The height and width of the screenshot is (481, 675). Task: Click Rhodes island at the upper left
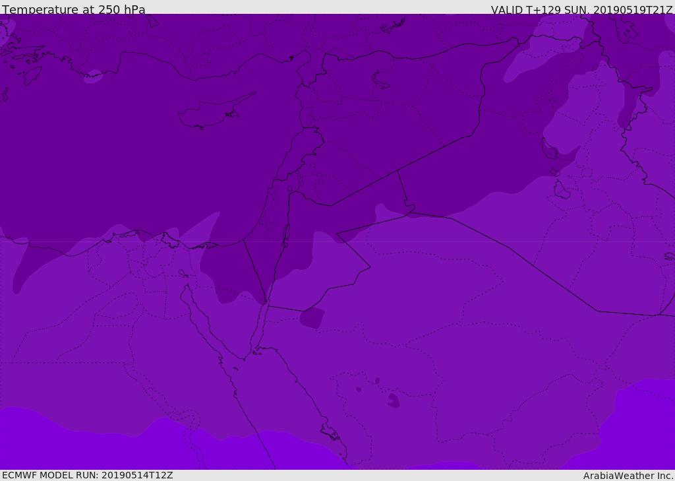[x=32, y=75]
